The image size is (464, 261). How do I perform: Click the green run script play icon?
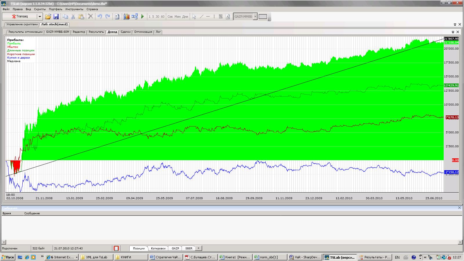tap(142, 17)
